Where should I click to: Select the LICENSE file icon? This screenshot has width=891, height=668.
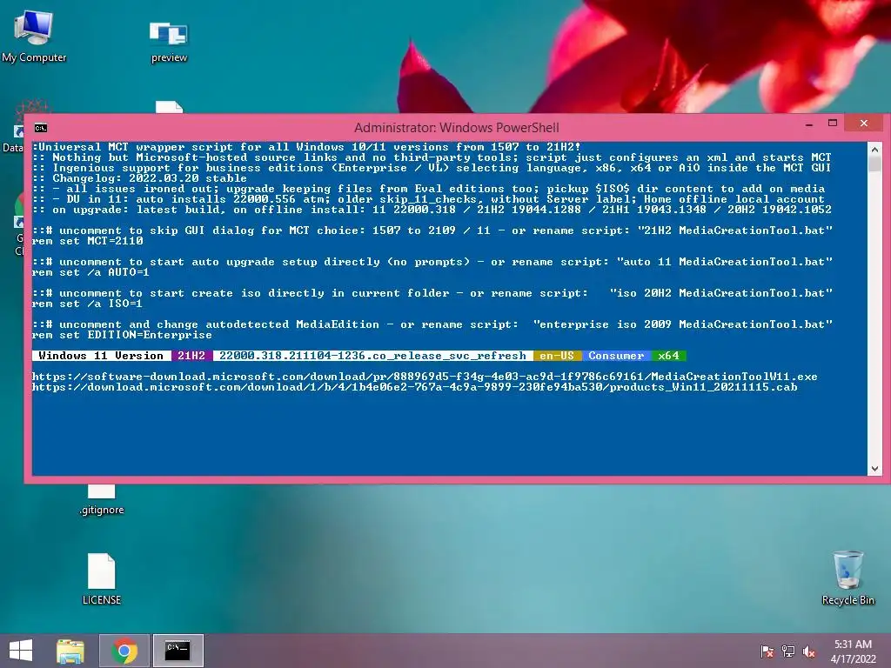[102, 578]
